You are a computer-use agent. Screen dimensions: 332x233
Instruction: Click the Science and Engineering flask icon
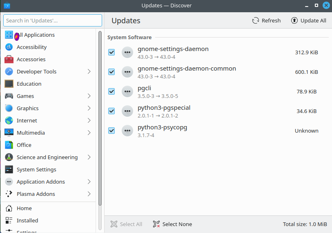click(9, 157)
